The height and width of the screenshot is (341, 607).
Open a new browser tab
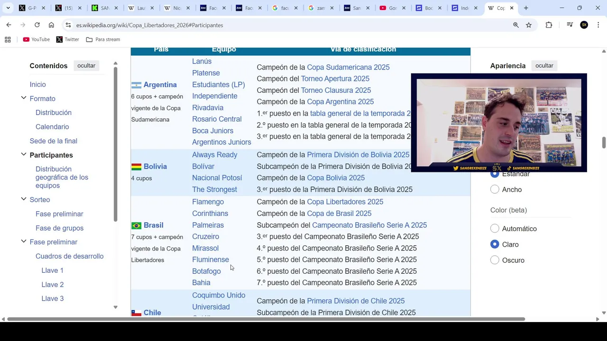point(526,8)
